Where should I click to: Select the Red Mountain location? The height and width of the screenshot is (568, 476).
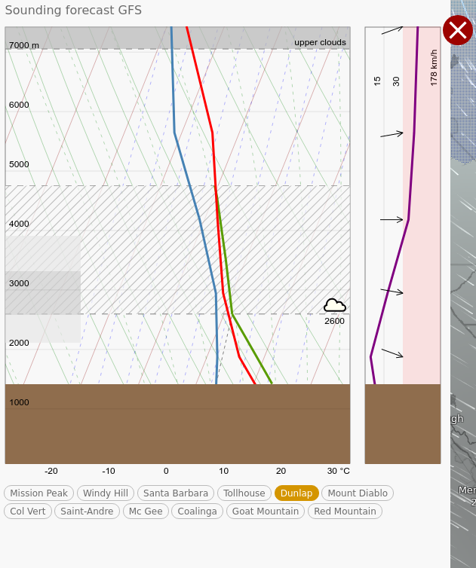click(x=345, y=512)
